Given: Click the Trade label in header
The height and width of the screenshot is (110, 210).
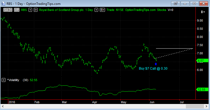Looking at the screenshot, I should click(110, 10).
